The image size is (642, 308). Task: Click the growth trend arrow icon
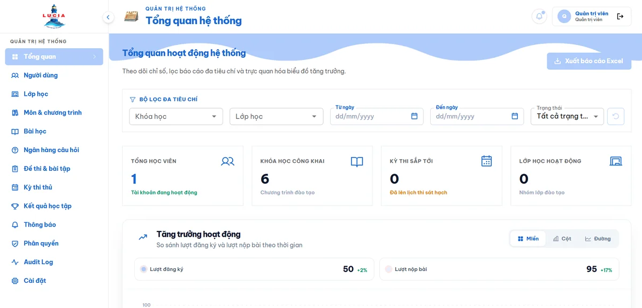[143, 237]
